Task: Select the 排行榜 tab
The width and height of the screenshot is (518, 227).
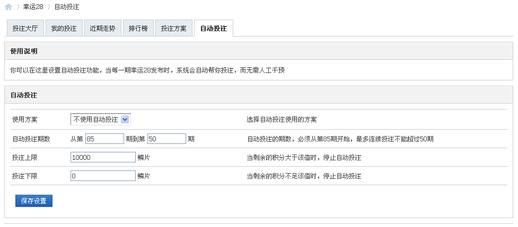Action: pos(138,29)
